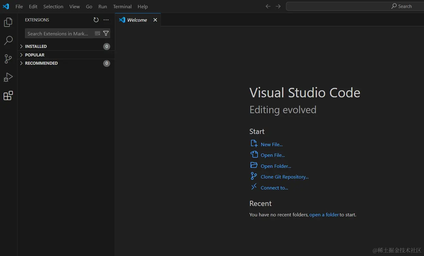Click the Connect to... link
424x256 pixels.
point(274,188)
